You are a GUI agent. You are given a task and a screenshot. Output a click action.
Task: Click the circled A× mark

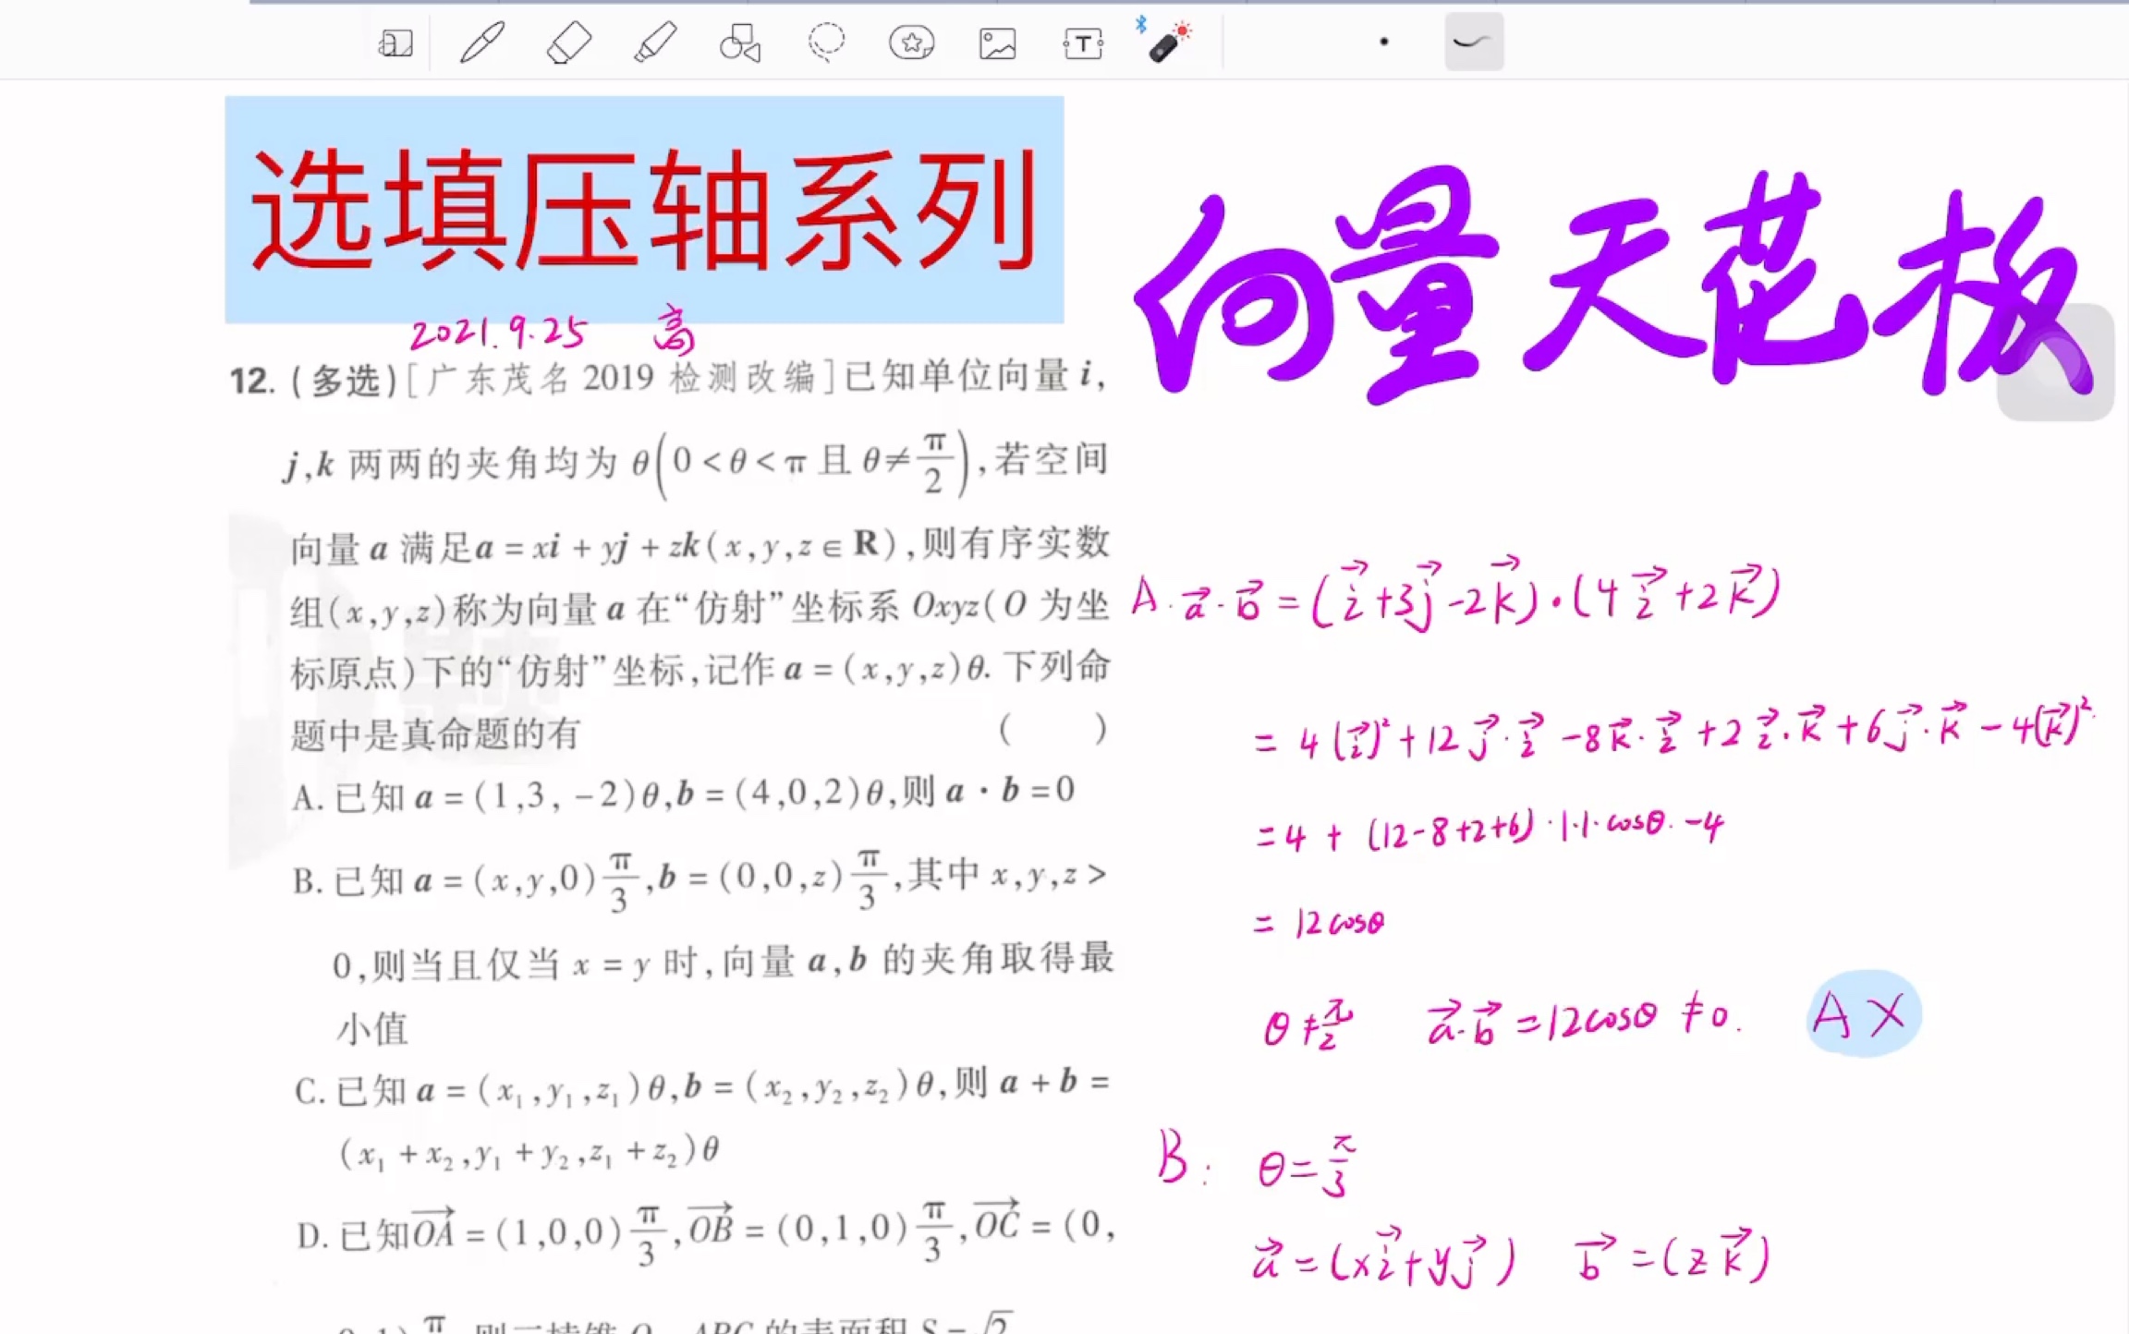1864,1013
